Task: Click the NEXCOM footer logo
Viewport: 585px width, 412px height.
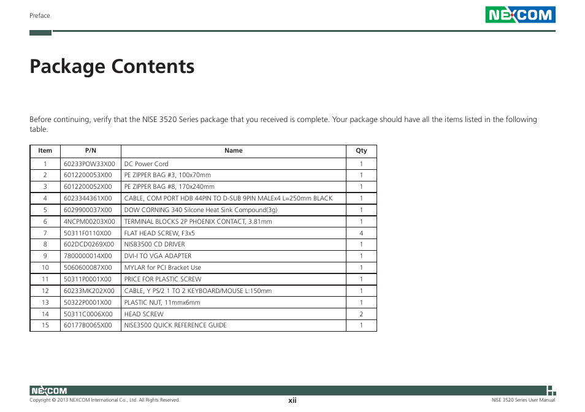Action: pos(49,391)
